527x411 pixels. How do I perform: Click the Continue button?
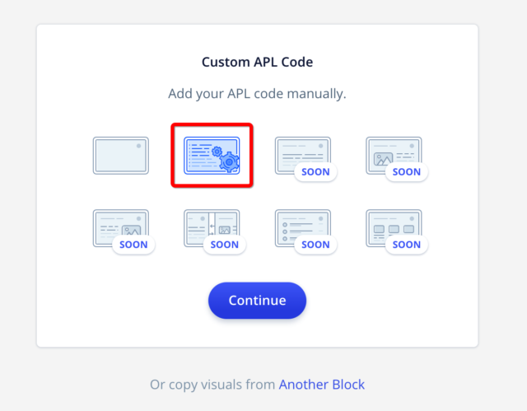coord(257,300)
